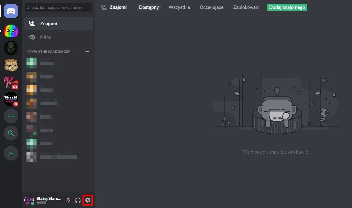Screen dimensions: 352x208
Task: Explore public servers via magnifier icon
Action: 11,133
